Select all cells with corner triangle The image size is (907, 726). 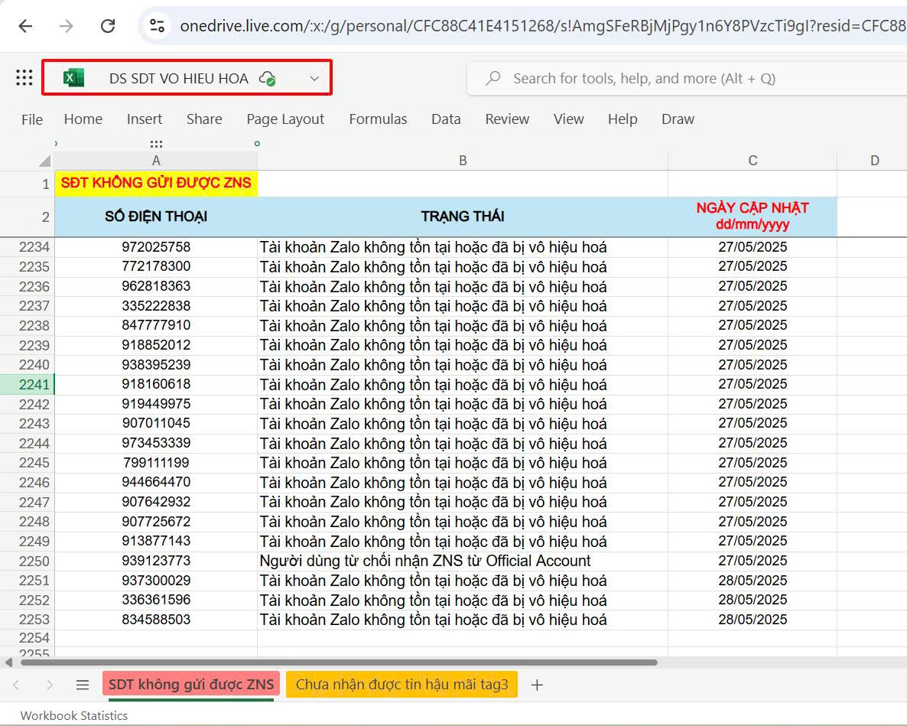tap(44, 161)
